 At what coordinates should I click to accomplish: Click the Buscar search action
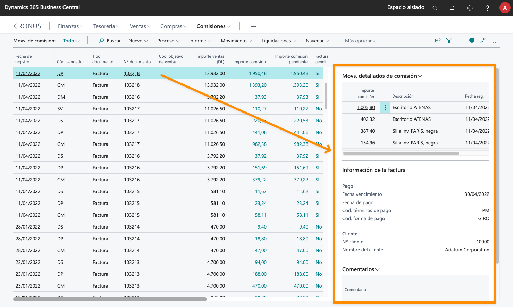[x=110, y=41]
